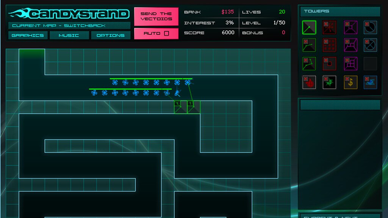Screen dimensions: 388x218
Task: Pick the gold dollar sign bonus tower
Action: click(x=350, y=82)
